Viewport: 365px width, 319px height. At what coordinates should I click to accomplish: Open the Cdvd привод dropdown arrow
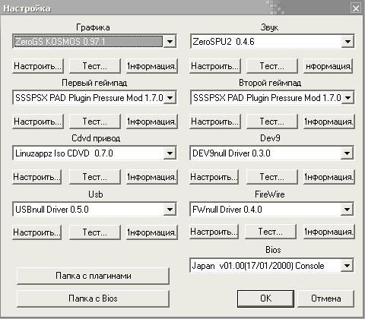point(170,153)
